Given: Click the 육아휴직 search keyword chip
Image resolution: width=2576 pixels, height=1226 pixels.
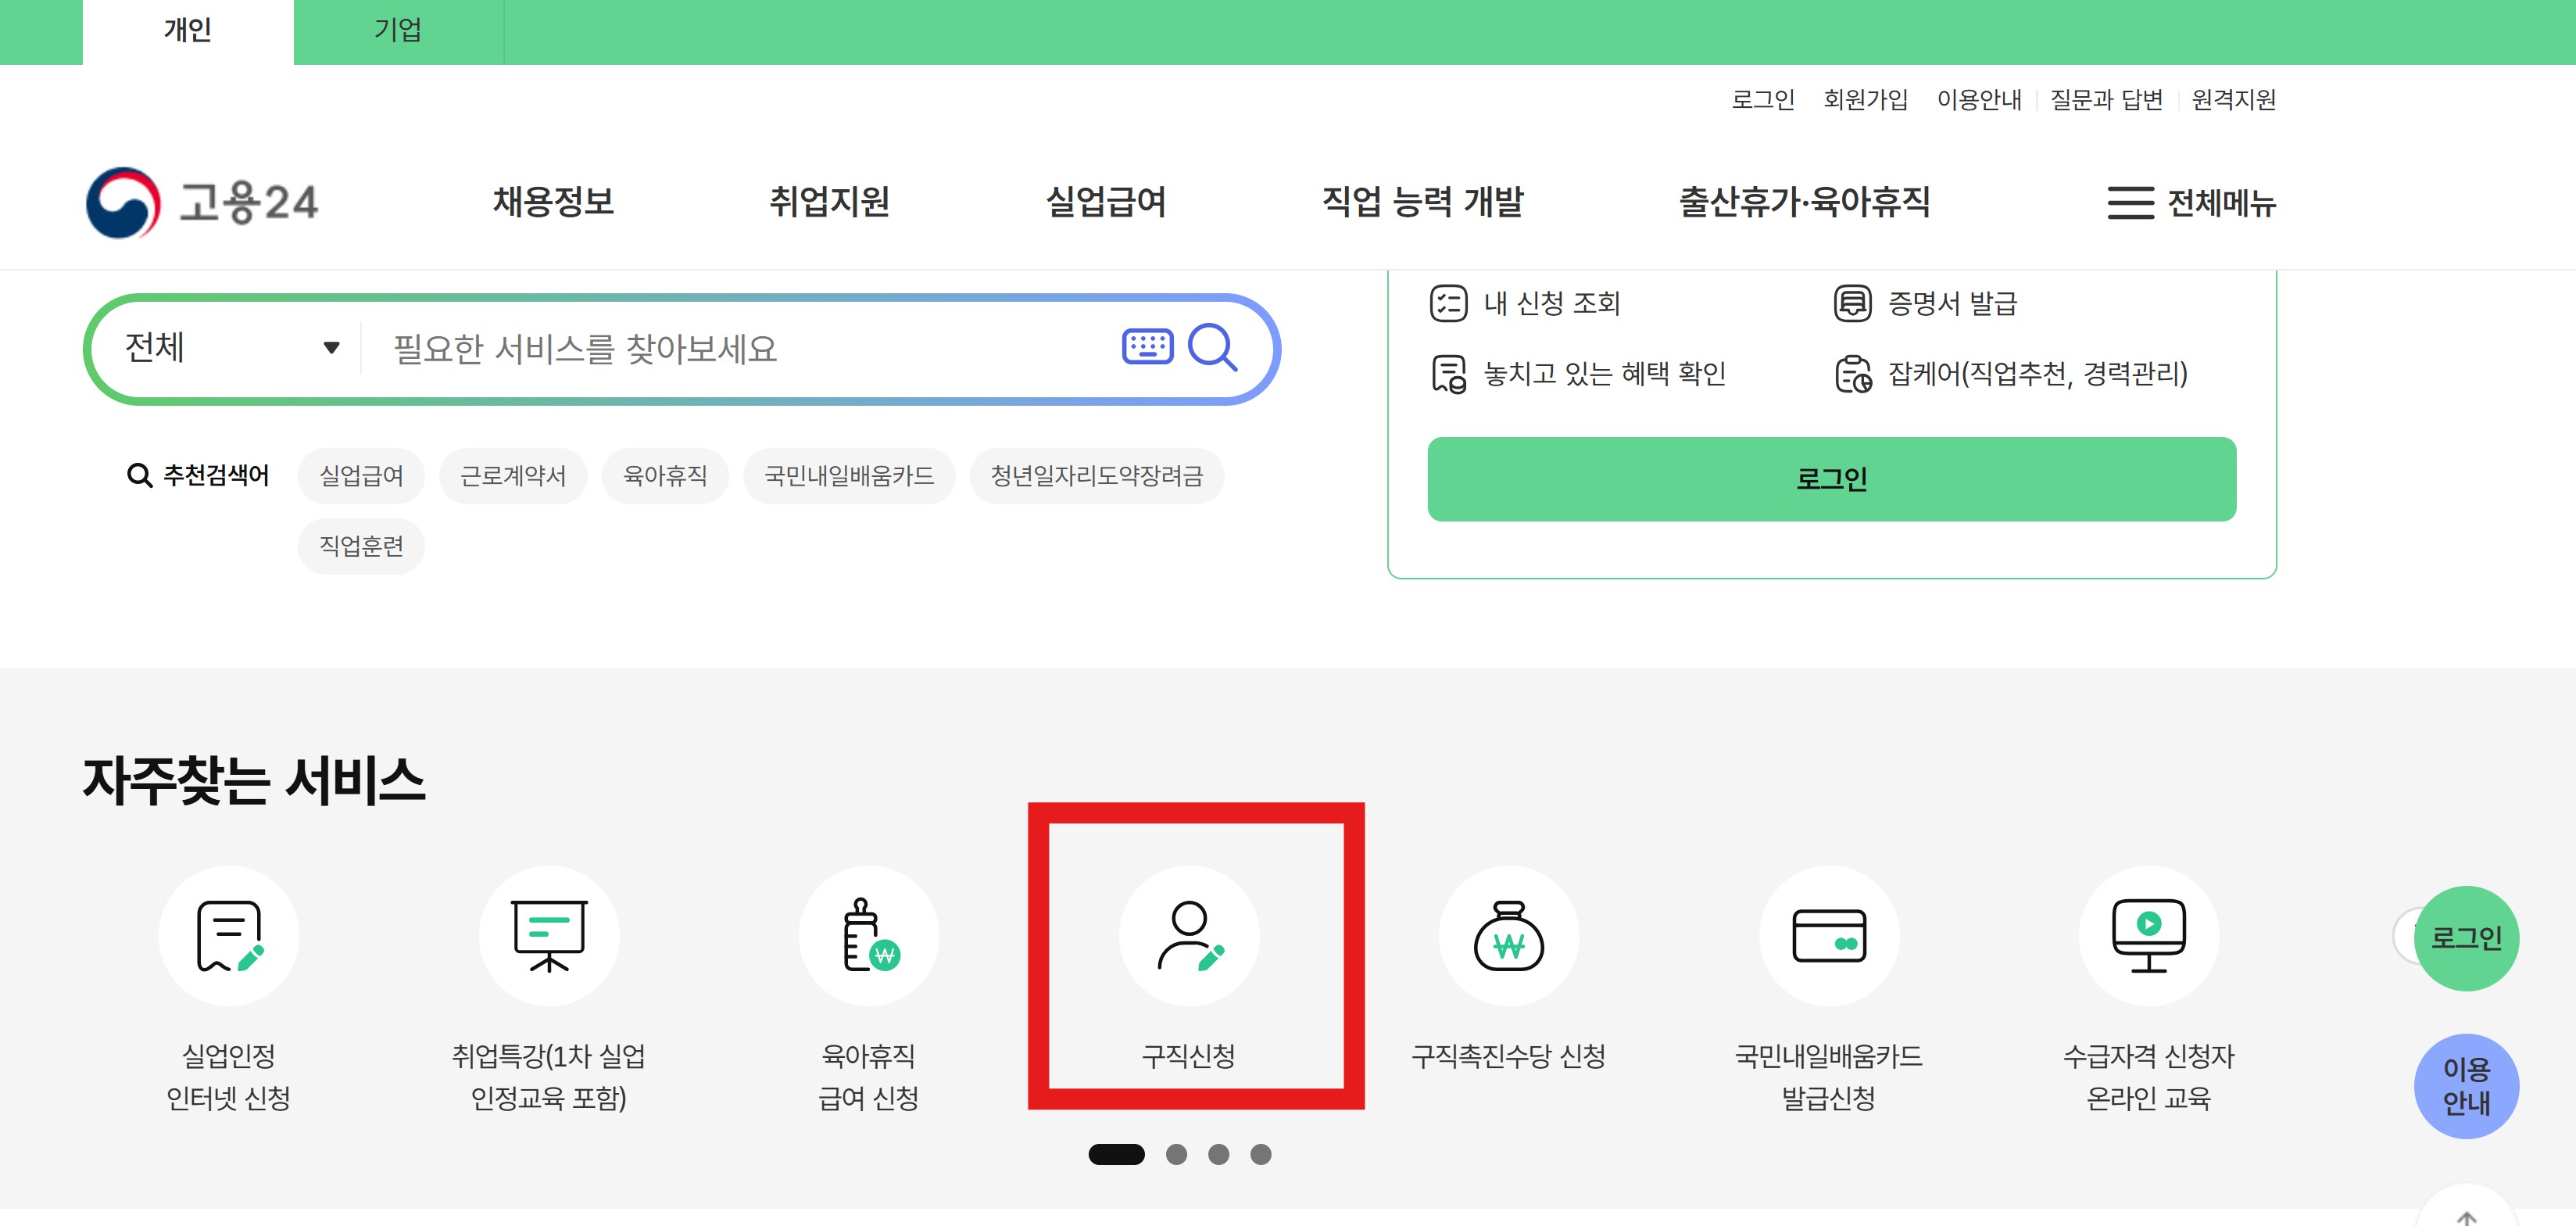Looking at the screenshot, I should click(664, 476).
